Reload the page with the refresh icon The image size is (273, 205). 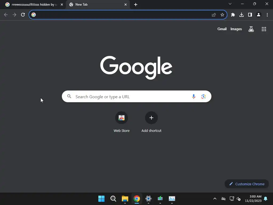[x=23, y=15]
